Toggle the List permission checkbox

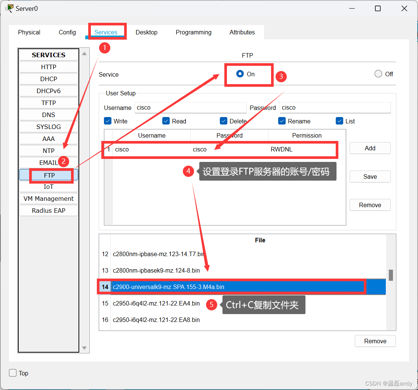click(x=339, y=121)
